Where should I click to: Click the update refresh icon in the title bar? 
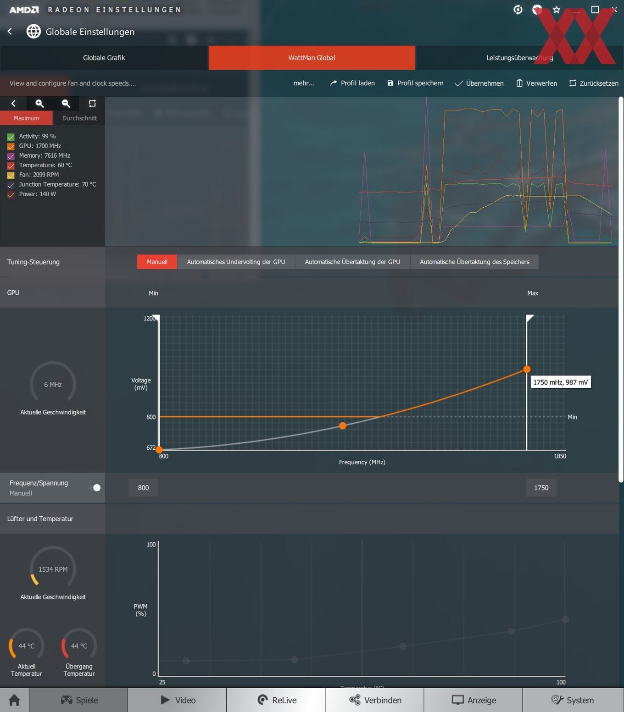coord(518,10)
